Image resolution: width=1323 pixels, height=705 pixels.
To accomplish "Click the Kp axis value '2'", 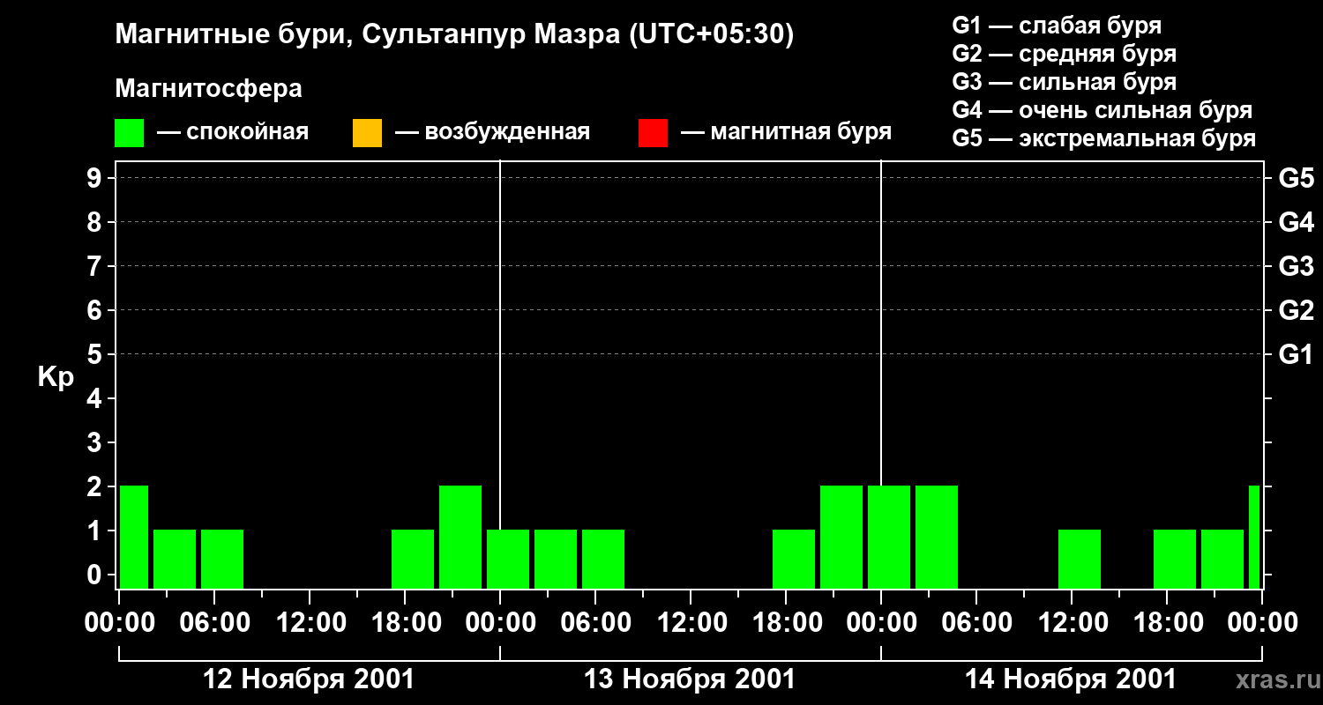I will 96,486.
